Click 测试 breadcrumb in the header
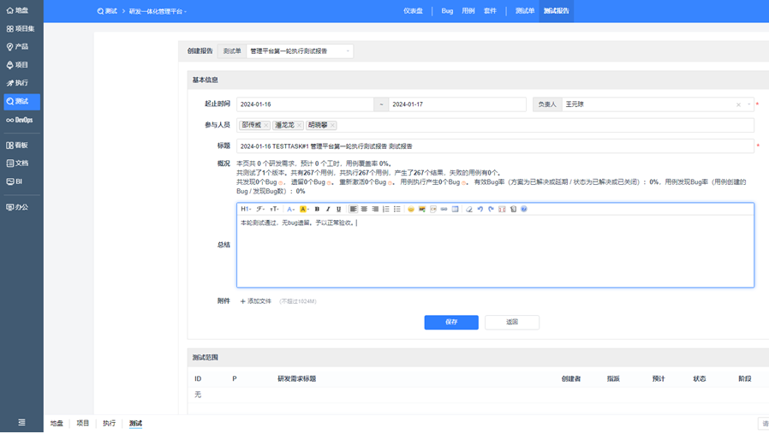Viewport: 769px width, 434px height. point(107,11)
